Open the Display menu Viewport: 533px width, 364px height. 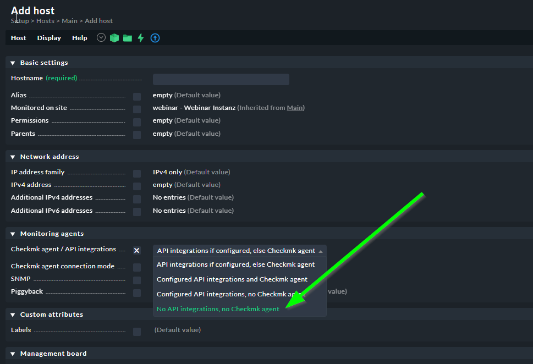point(49,38)
